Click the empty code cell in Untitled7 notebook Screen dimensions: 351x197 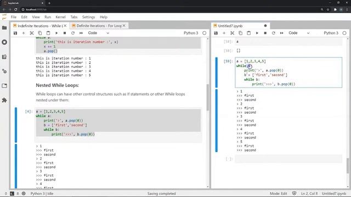point(288,159)
